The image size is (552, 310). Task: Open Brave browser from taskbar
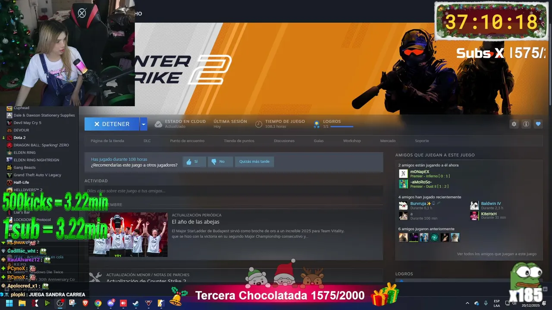pos(85,303)
